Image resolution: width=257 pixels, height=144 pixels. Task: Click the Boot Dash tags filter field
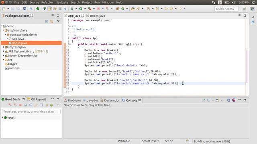tap(31, 112)
